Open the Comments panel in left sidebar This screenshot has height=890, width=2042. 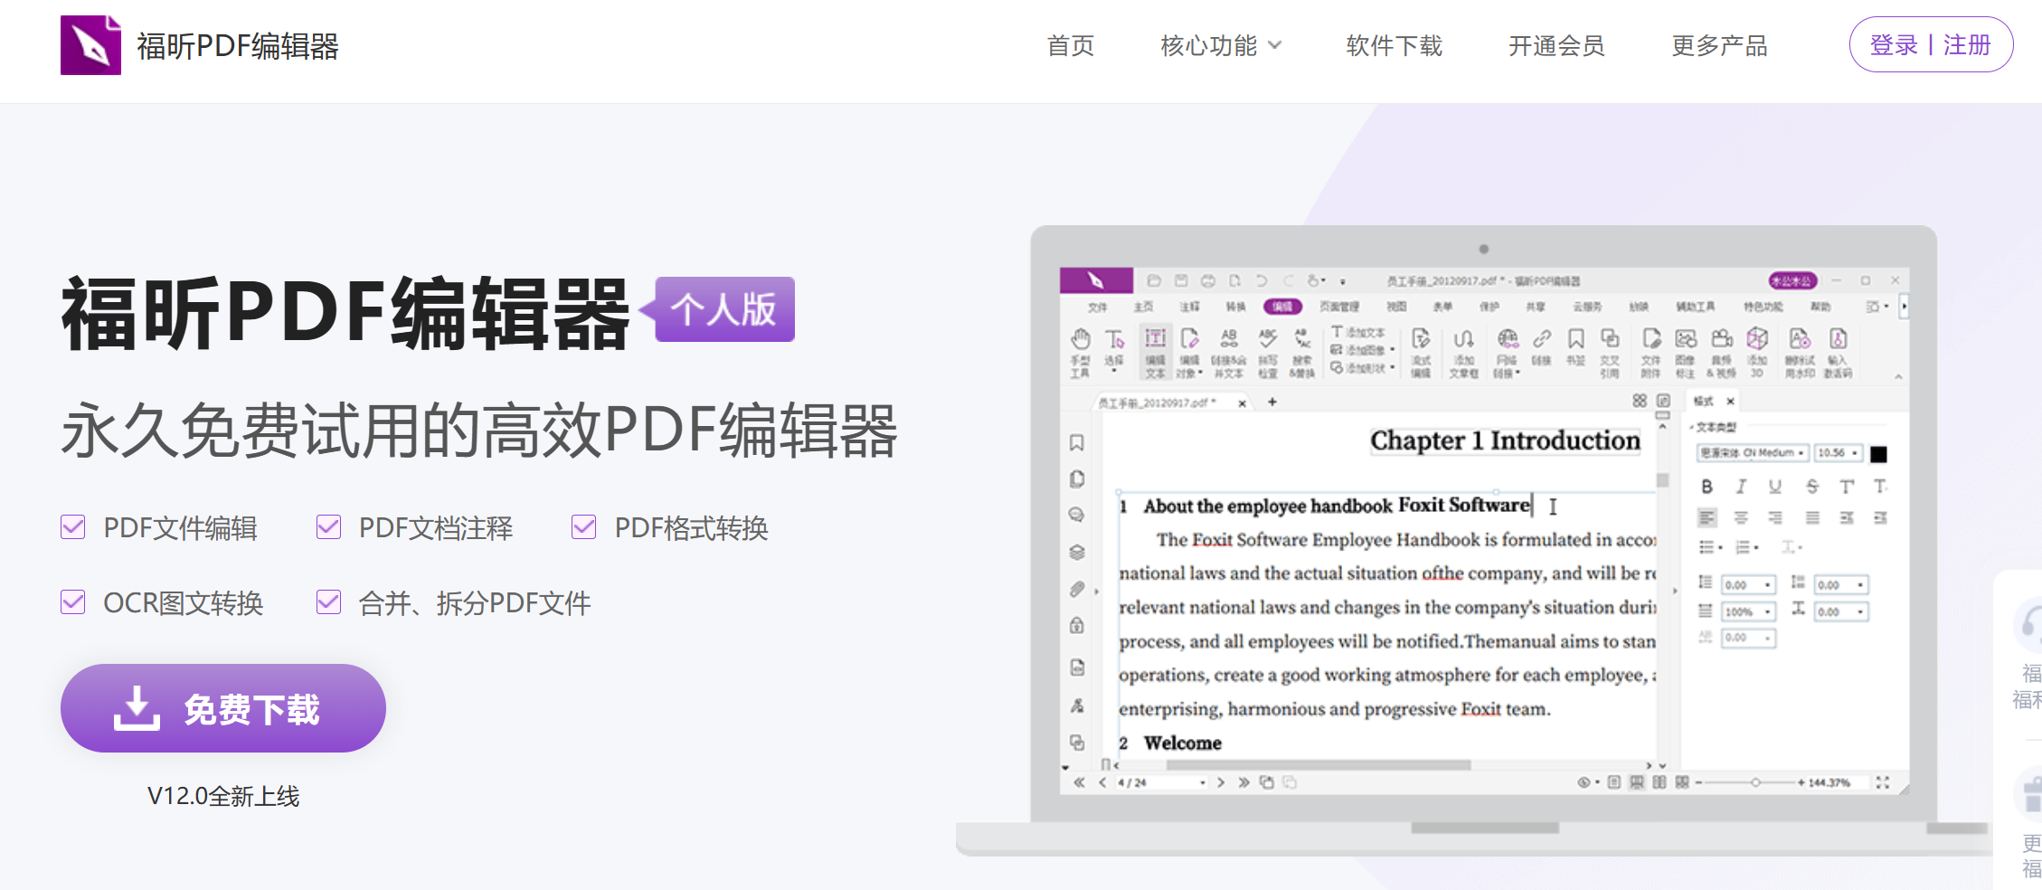coord(1076,515)
